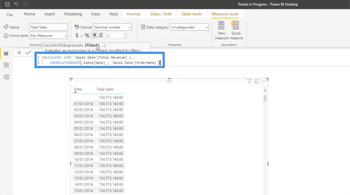The height and width of the screenshot is (195, 350).
Task: Edit the measure Name field 'Total Sales'
Action: point(49,27)
